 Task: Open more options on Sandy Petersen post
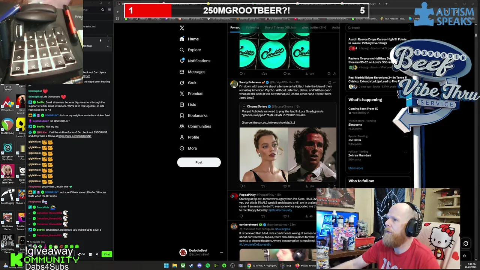coord(334,82)
